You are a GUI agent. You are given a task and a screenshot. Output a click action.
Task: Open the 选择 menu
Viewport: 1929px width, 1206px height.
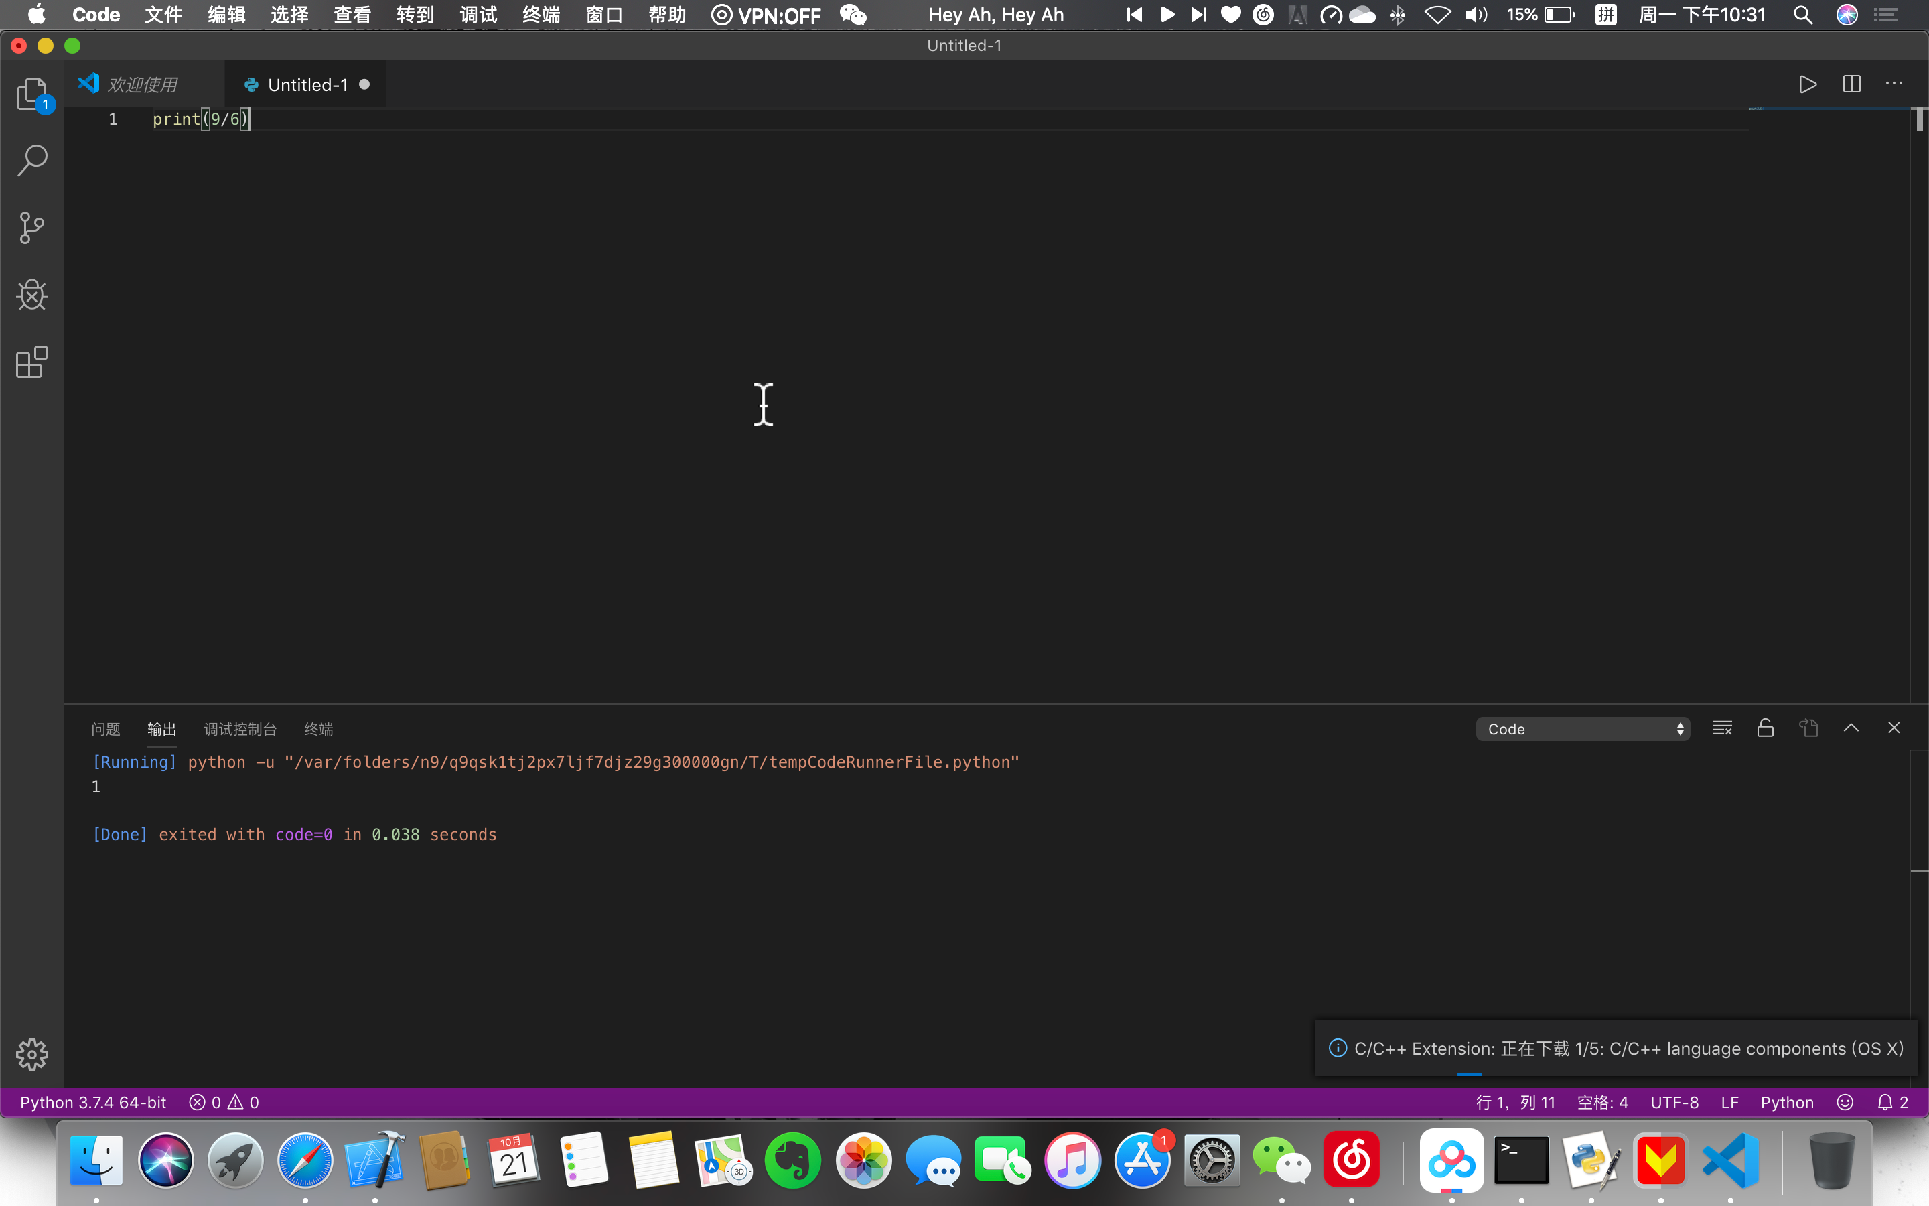tap(289, 14)
